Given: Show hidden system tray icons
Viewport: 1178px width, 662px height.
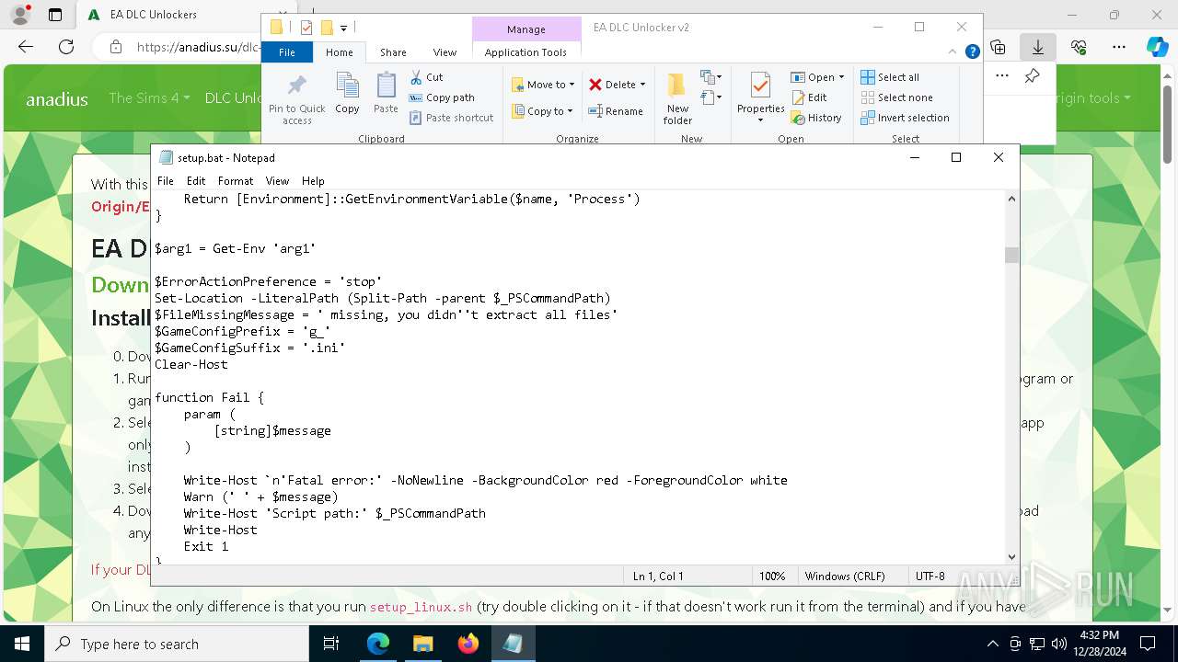Looking at the screenshot, I should coord(992,644).
